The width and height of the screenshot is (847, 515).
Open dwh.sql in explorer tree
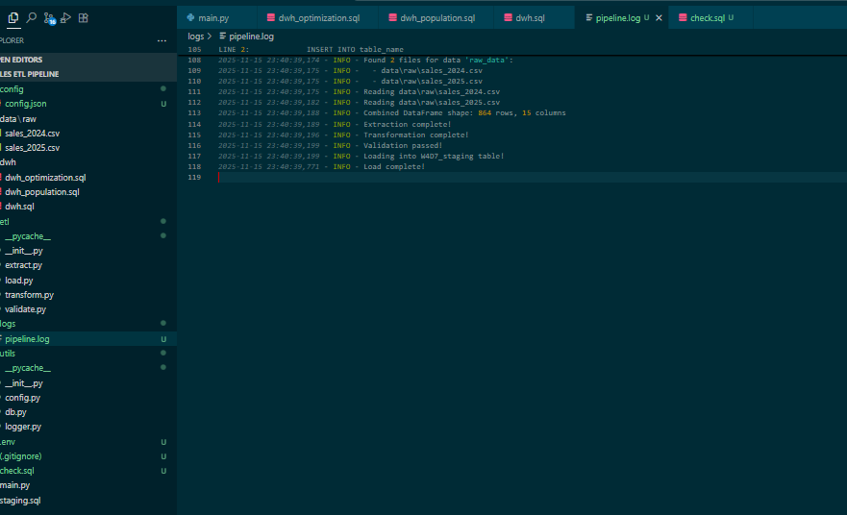[x=88, y=207]
